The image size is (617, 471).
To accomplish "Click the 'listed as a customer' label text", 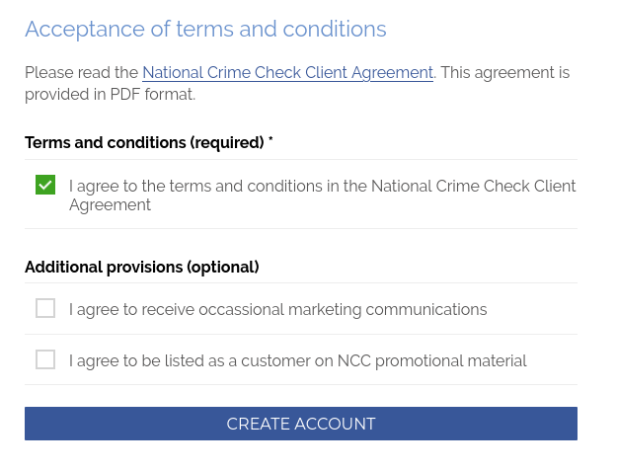I will [x=297, y=361].
